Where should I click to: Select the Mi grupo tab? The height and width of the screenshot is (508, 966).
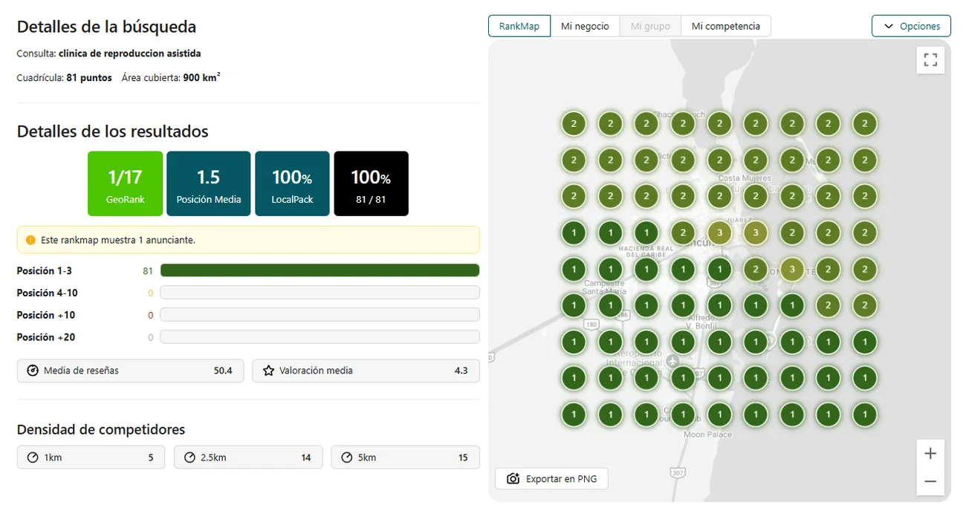pos(650,26)
